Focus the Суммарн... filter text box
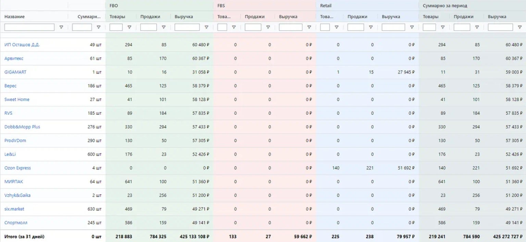This screenshot has width=526, height=242. click(x=82, y=27)
